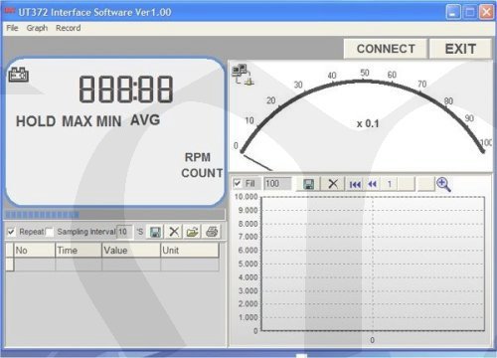Image resolution: width=497 pixels, height=358 pixels.
Task: Click the battery indicator icon
Action: (18, 75)
